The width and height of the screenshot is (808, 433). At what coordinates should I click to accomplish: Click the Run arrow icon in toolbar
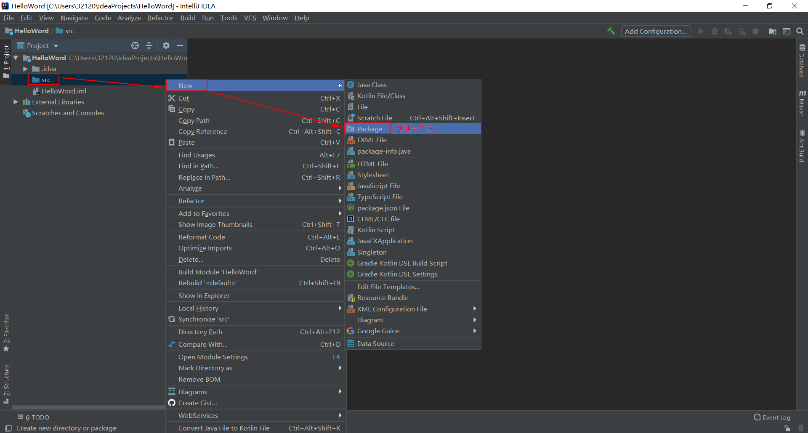[x=701, y=31]
